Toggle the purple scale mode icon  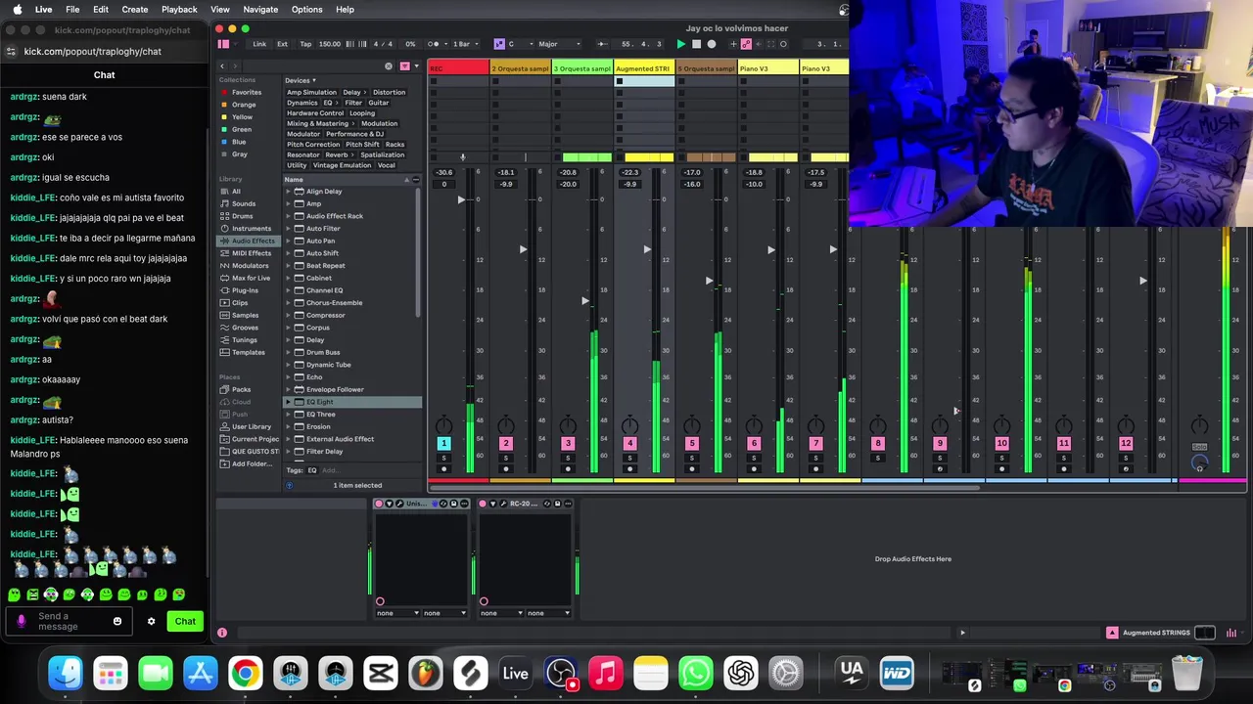pyautogui.click(x=499, y=44)
